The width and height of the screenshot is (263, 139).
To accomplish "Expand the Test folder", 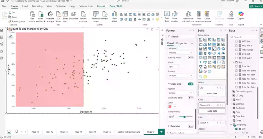I will pyautogui.click(x=234, y=62).
